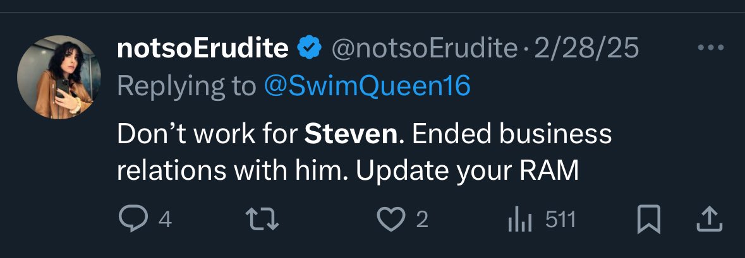Viewport: 745px width, 258px height.
Task: Click the reply count of 4
Action: [x=165, y=220]
